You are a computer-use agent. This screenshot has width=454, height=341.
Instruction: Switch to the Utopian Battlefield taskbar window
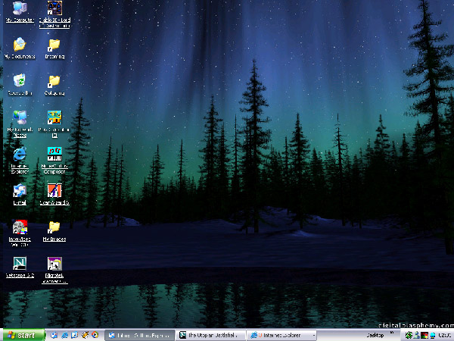(212, 334)
